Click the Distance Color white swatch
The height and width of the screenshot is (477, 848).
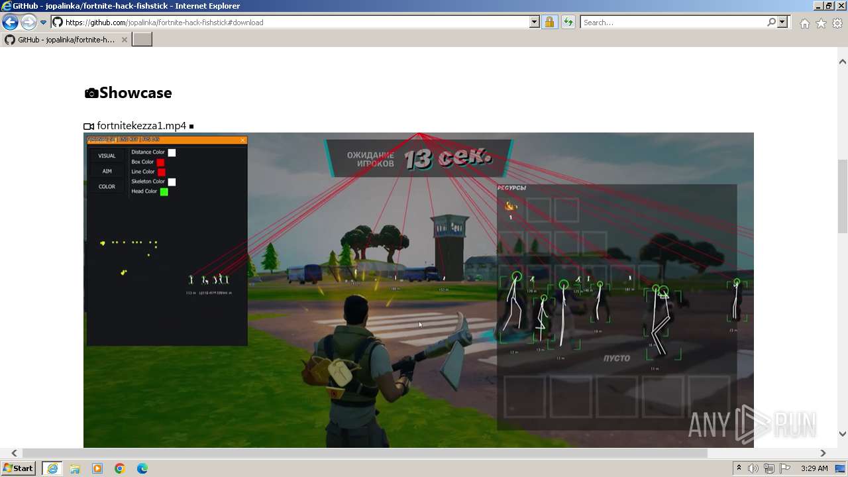click(x=172, y=152)
